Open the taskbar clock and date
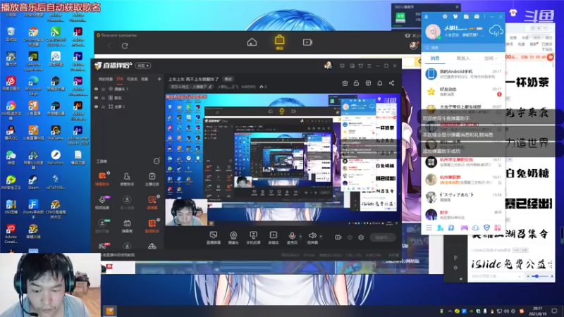The width and height of the screenshot is (564, 317). pyautogui.click(x=537, y=311)
